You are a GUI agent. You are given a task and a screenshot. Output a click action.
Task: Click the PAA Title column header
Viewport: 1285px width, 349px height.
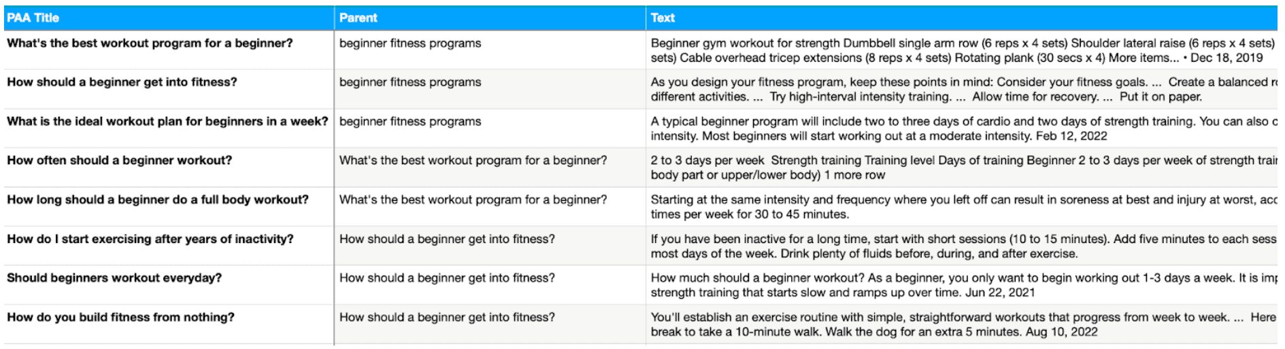(x=33, y=18)
